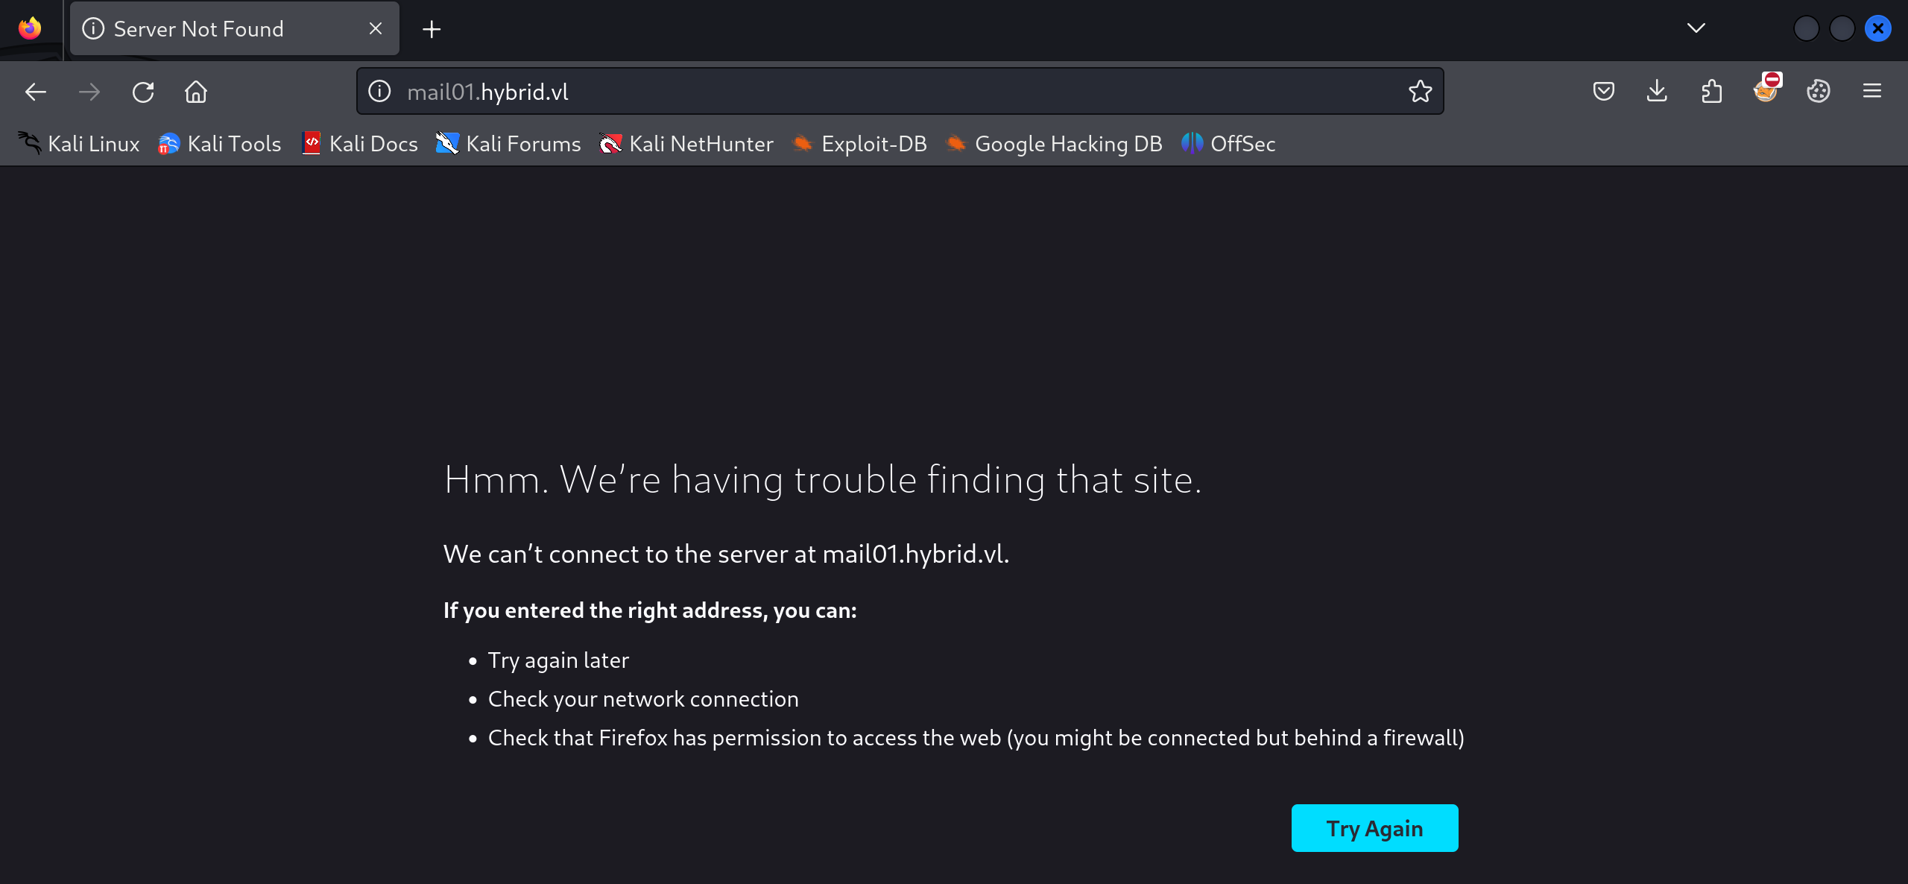Bookmark this page with the star
Viewport: 1908px width, 884px height.
(1420, 92)
